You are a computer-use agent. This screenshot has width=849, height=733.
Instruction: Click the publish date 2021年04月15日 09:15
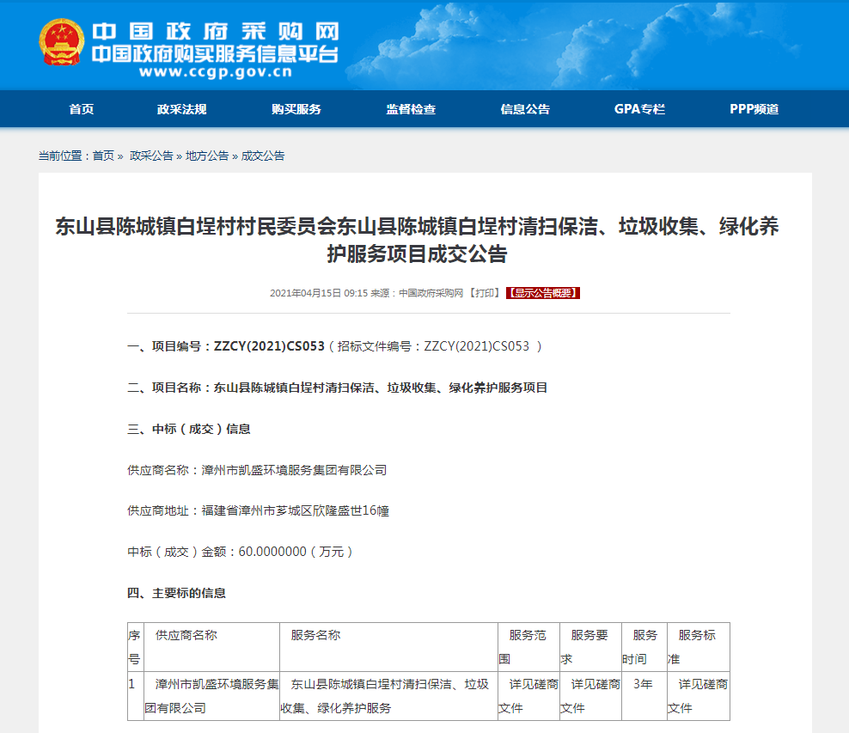(x=318, y=293)
